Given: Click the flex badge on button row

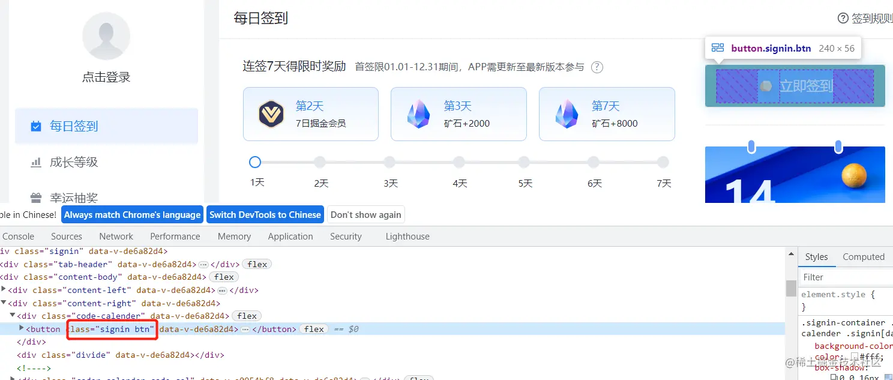Looking at the screenshot, I should (x=314, y=329).
